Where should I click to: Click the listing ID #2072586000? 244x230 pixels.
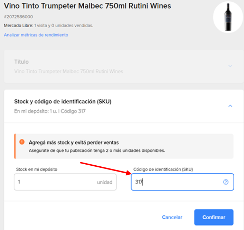point(18,17)
